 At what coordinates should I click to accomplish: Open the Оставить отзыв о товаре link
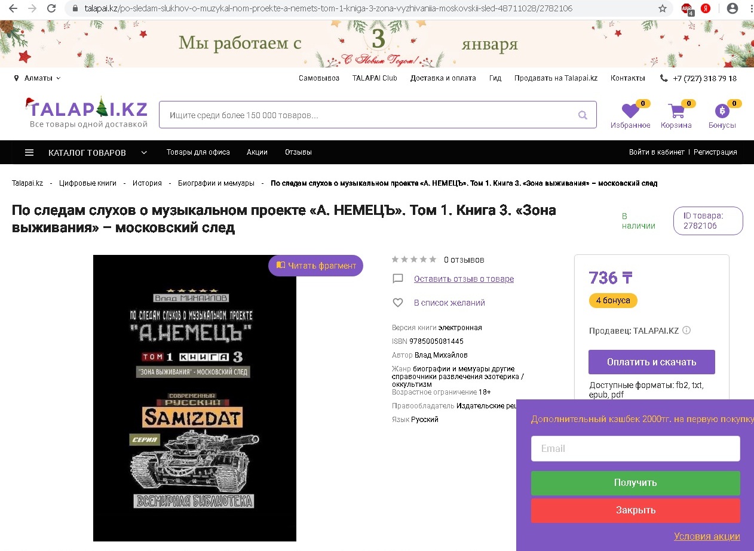tap(464, 279)
